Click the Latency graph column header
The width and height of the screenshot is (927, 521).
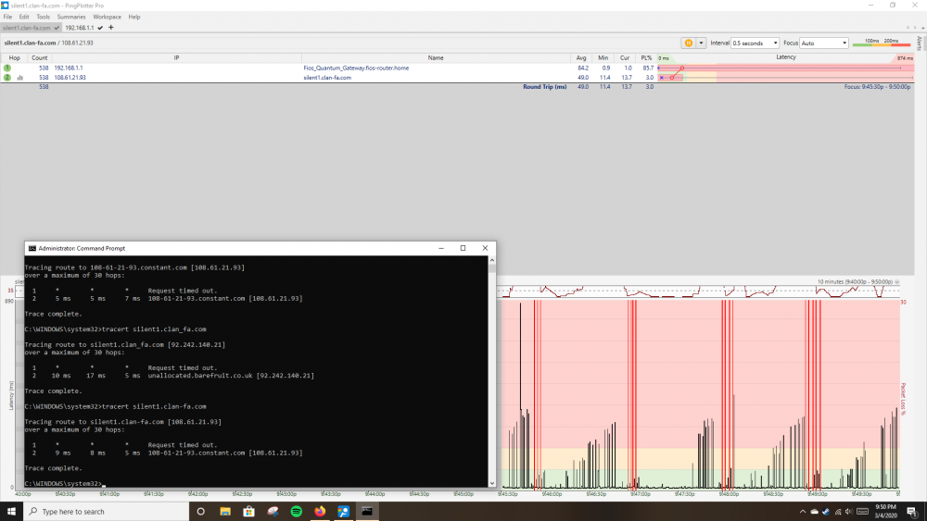786,57
